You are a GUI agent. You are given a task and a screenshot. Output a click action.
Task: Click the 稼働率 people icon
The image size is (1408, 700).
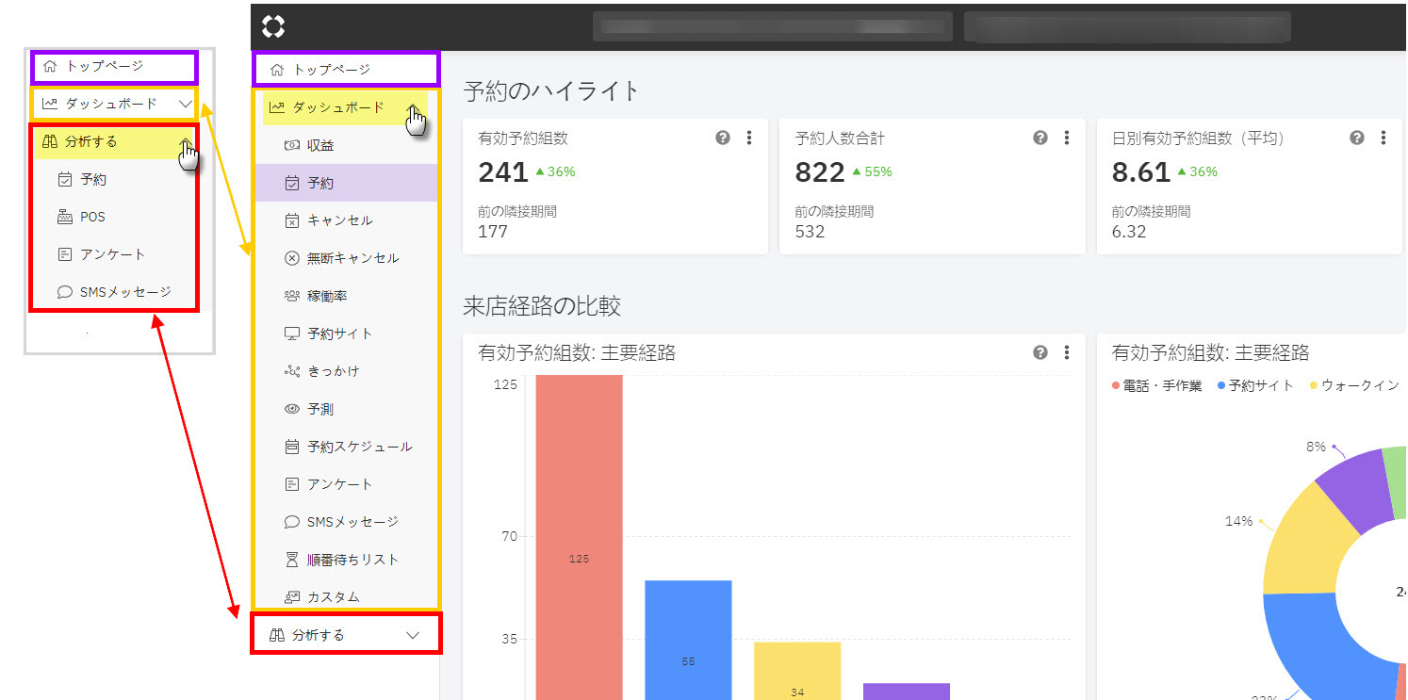(x=292, y=296)
